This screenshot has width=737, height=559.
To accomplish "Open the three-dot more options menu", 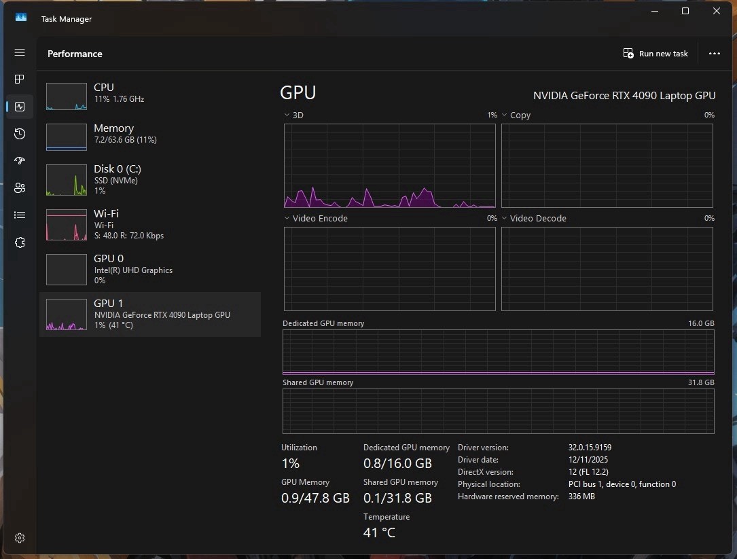I will click(x=715, y=54).
